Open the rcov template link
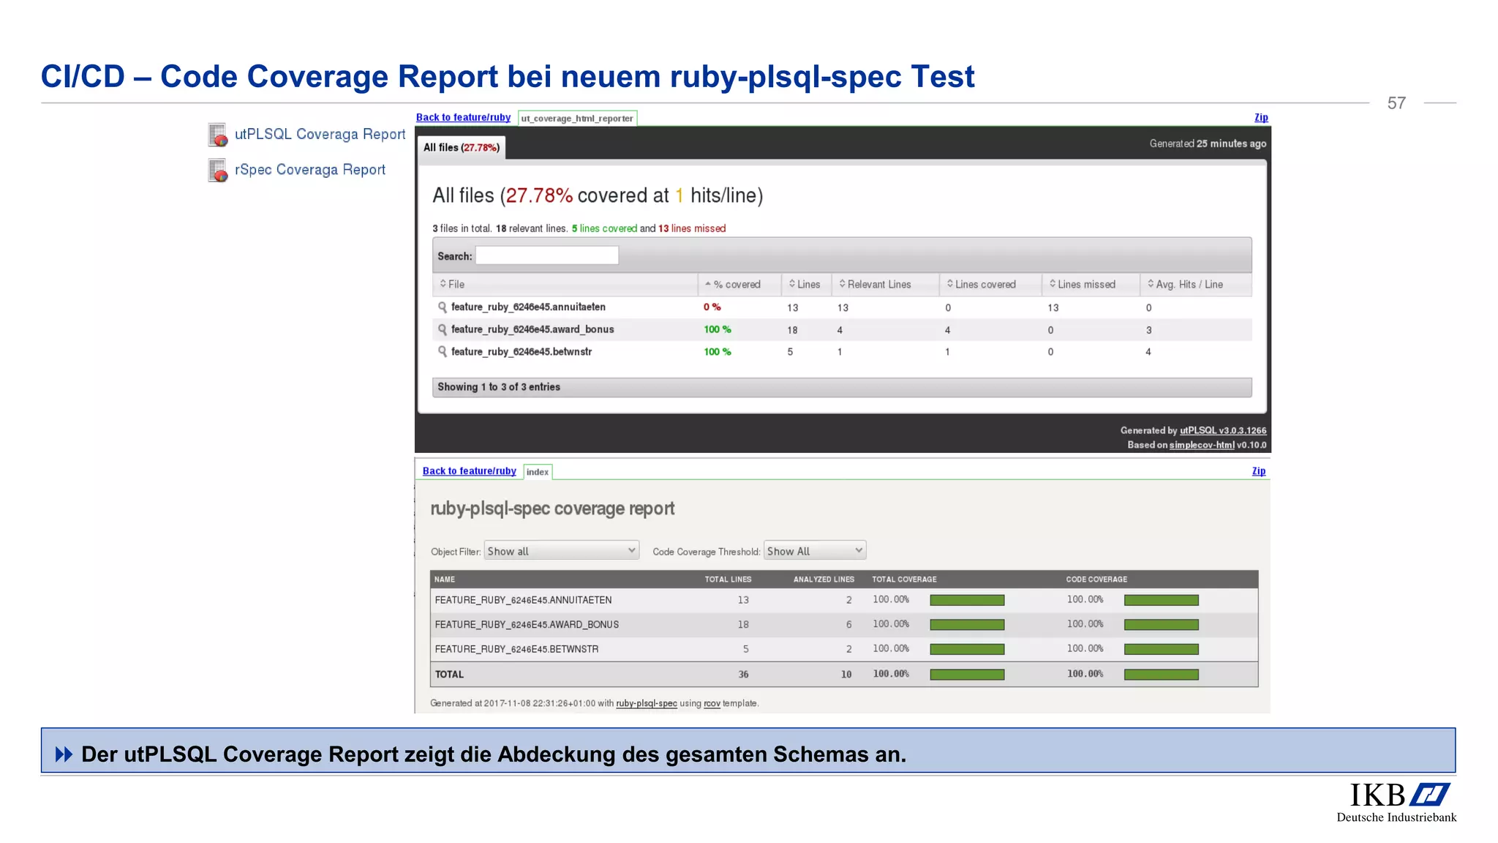The height and width of the screenshot is (843, 1498). [712, 704]
